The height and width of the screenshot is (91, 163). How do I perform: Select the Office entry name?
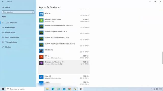[47, 56]
